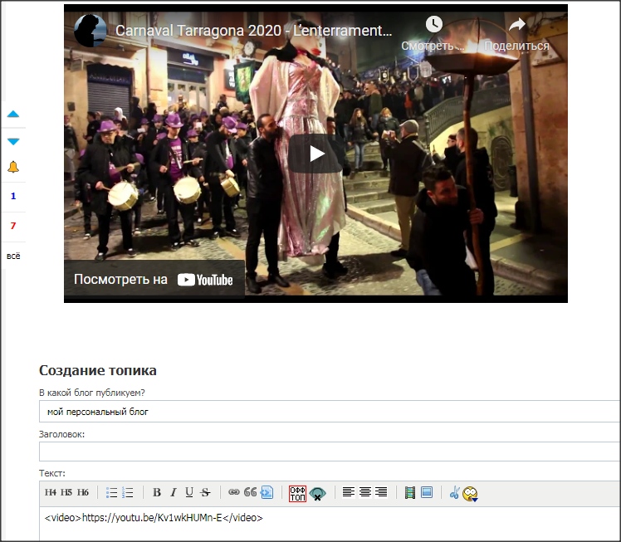The image size is (621, 542).
Task: Insert video with filmstrip icon
Action: click(x=409, y=492)
